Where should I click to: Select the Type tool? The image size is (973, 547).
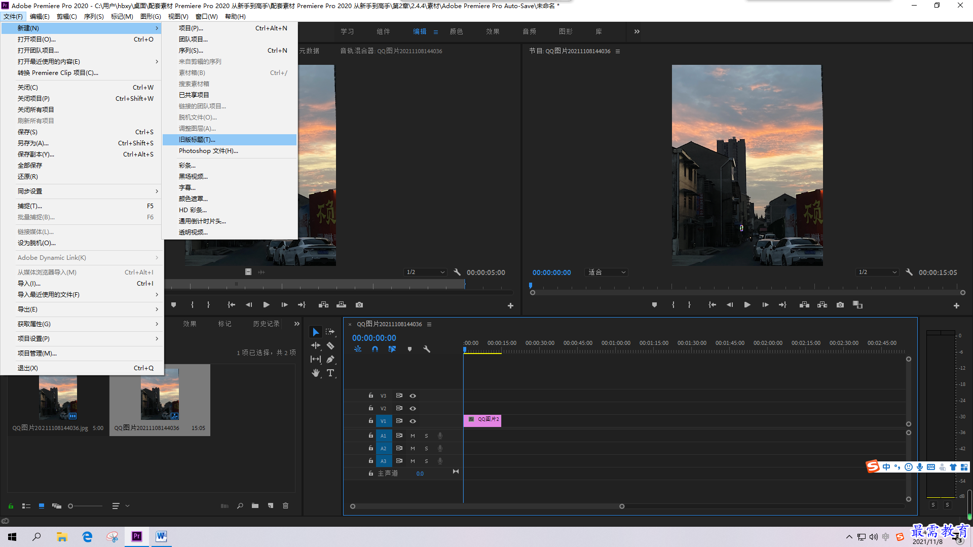coord(330,373)
